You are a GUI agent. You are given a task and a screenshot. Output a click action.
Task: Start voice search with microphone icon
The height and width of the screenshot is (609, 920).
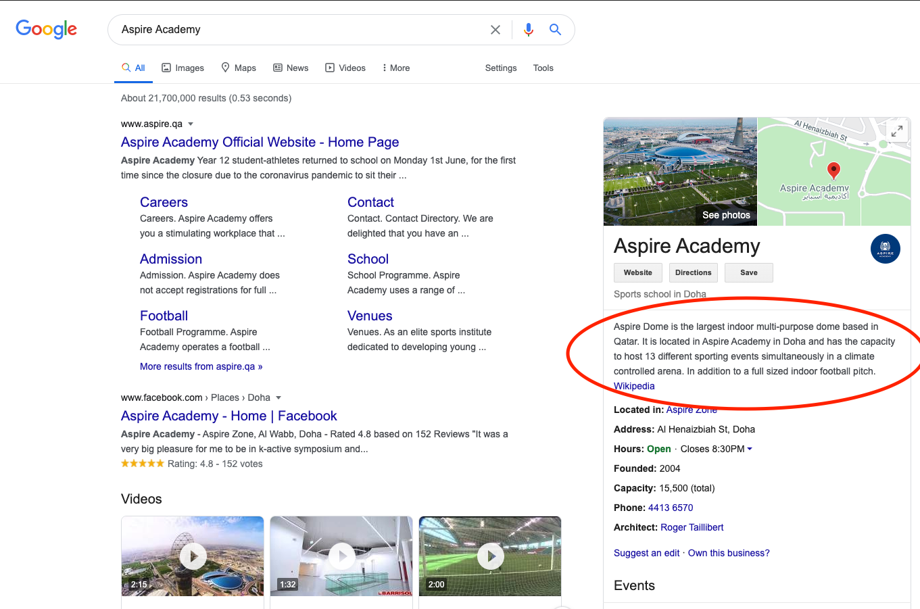click(x=529, y=30)
